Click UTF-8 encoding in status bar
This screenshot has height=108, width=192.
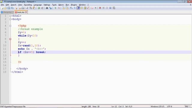coord(169,106)
